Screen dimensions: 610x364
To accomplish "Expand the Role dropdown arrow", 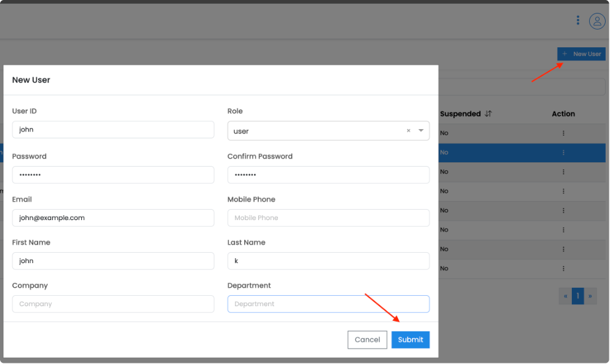I will click(x=421, y=131).
